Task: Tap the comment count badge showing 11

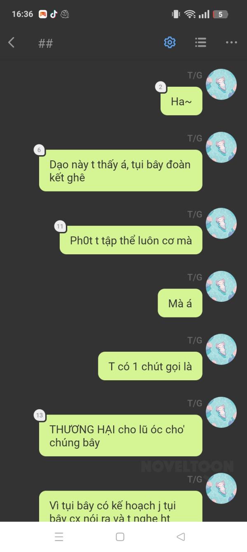Action: 60,226
